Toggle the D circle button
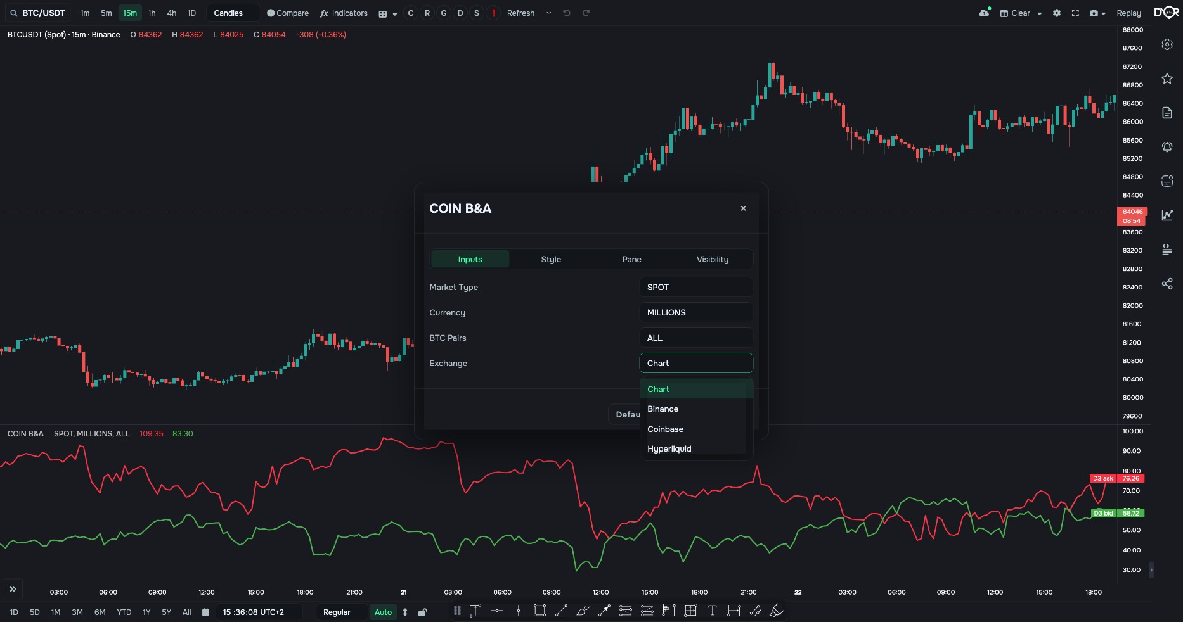The image size is (1183, 622). 460,13
